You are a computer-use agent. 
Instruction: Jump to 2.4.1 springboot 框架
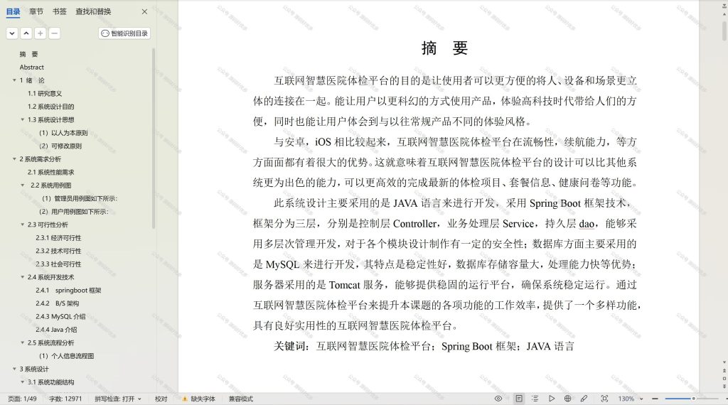[68, 291]
